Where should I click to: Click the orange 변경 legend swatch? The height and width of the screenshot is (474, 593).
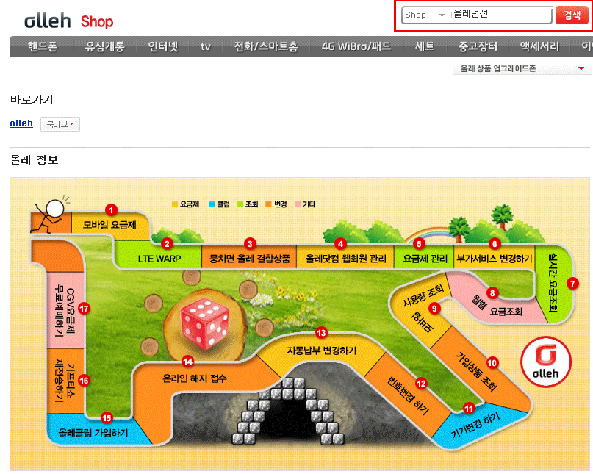pyautogui.click(x=268, y=204)
